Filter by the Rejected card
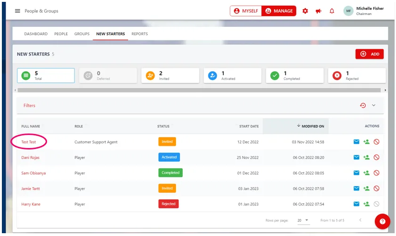Screen dimensions: 396x236 357,75
